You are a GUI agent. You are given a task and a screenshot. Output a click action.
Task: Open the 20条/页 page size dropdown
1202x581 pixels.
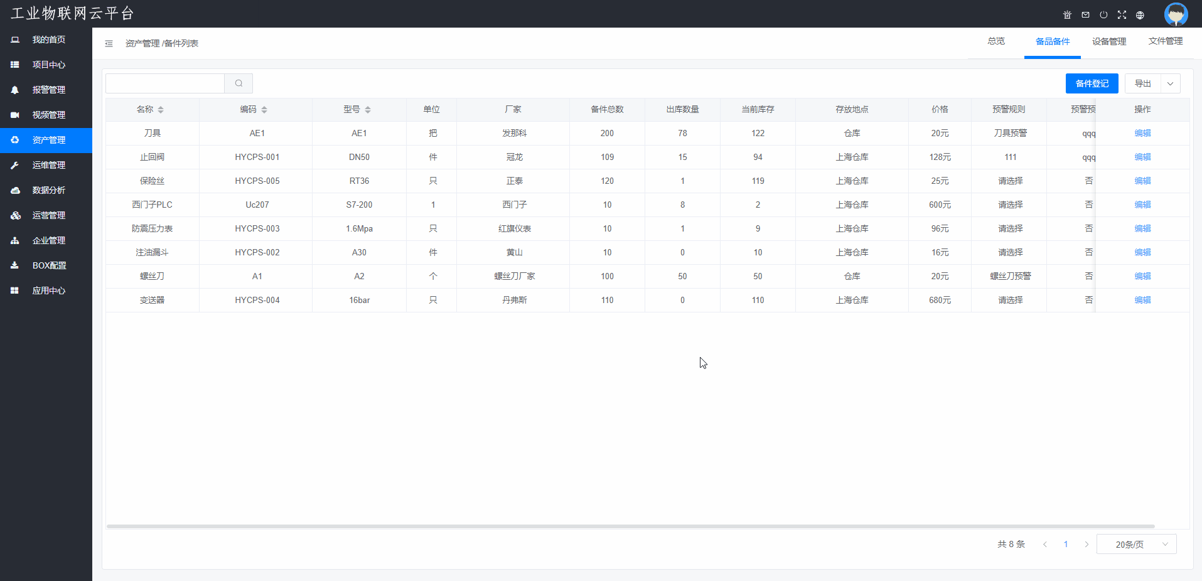[1136, 545]
